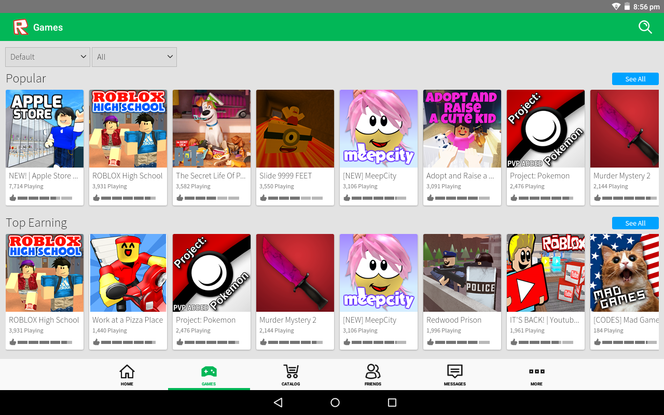Open Redwood Prison game card
Image resolution: width=664 pixels, height=415 pixels.
click(462, 273)
